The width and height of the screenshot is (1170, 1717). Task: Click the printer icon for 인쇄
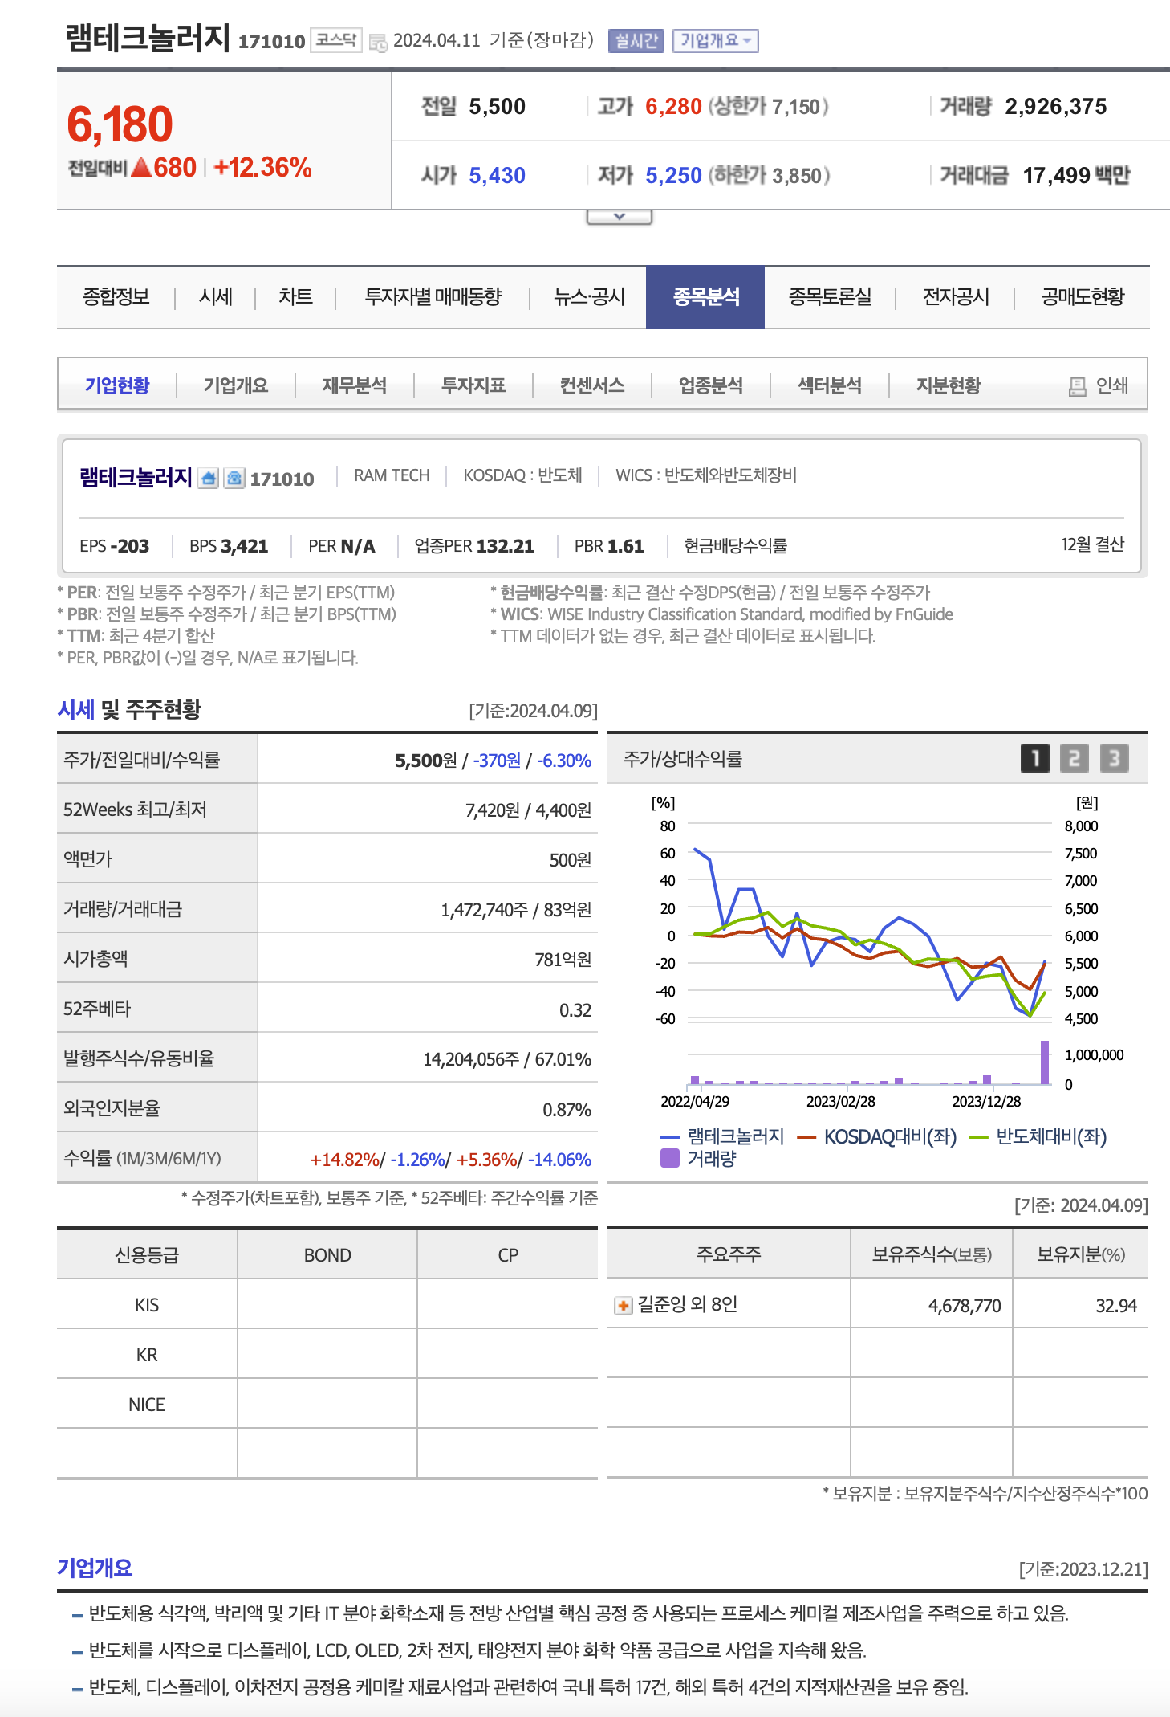(1078, 386)
